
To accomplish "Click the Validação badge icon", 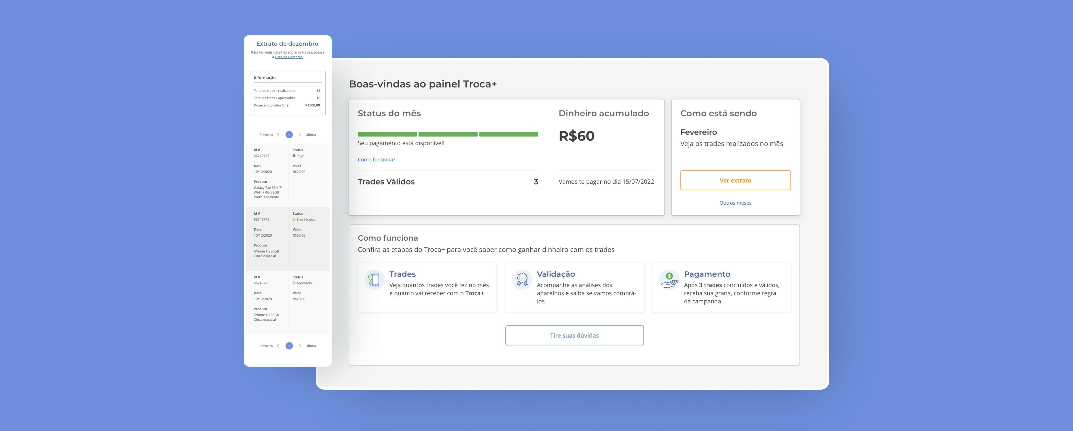I will [522, 280].
